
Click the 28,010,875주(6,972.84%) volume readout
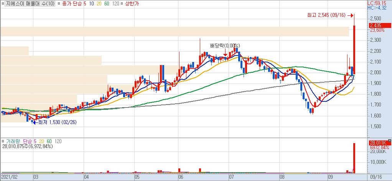click(x=27, y=146)
